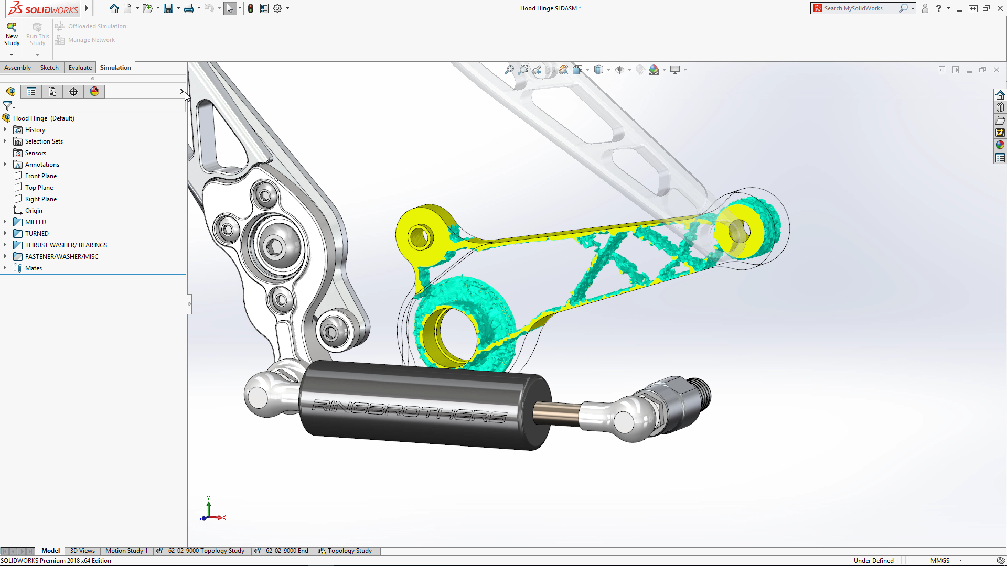This screenshot has width=1007, height=566.
Task: Open Display Style dropdown arrow
Action: [x=608, y=70]
